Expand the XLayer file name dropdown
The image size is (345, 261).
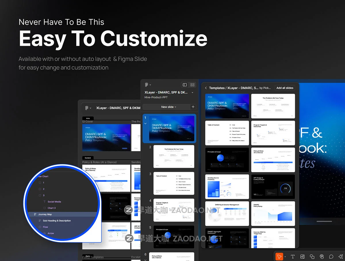point(192,92)
